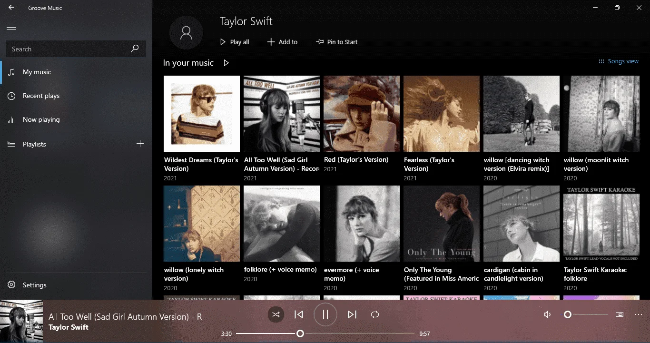Image resolution: width=650 pixels, height=343 pixels.
Task: Click the now playing album art thumbnail
Action: tap(21, 321)
